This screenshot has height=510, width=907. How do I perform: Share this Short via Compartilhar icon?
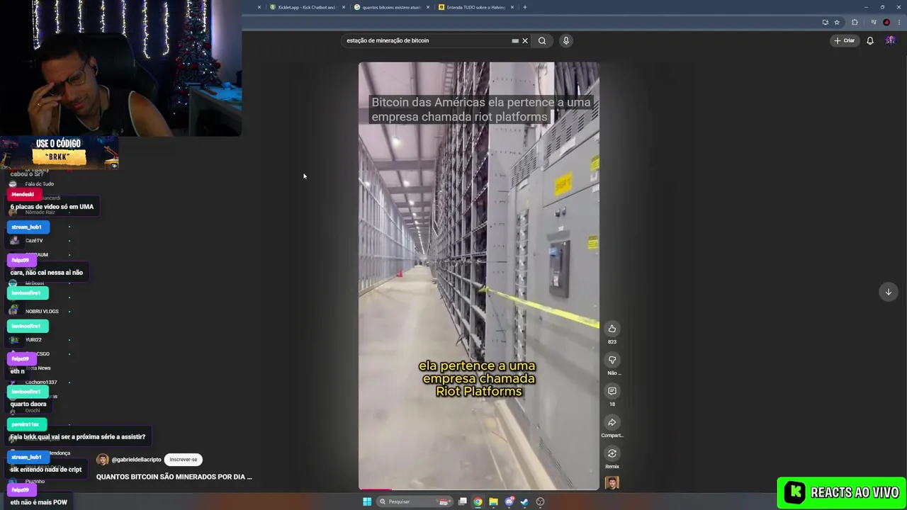coord(612,422)
